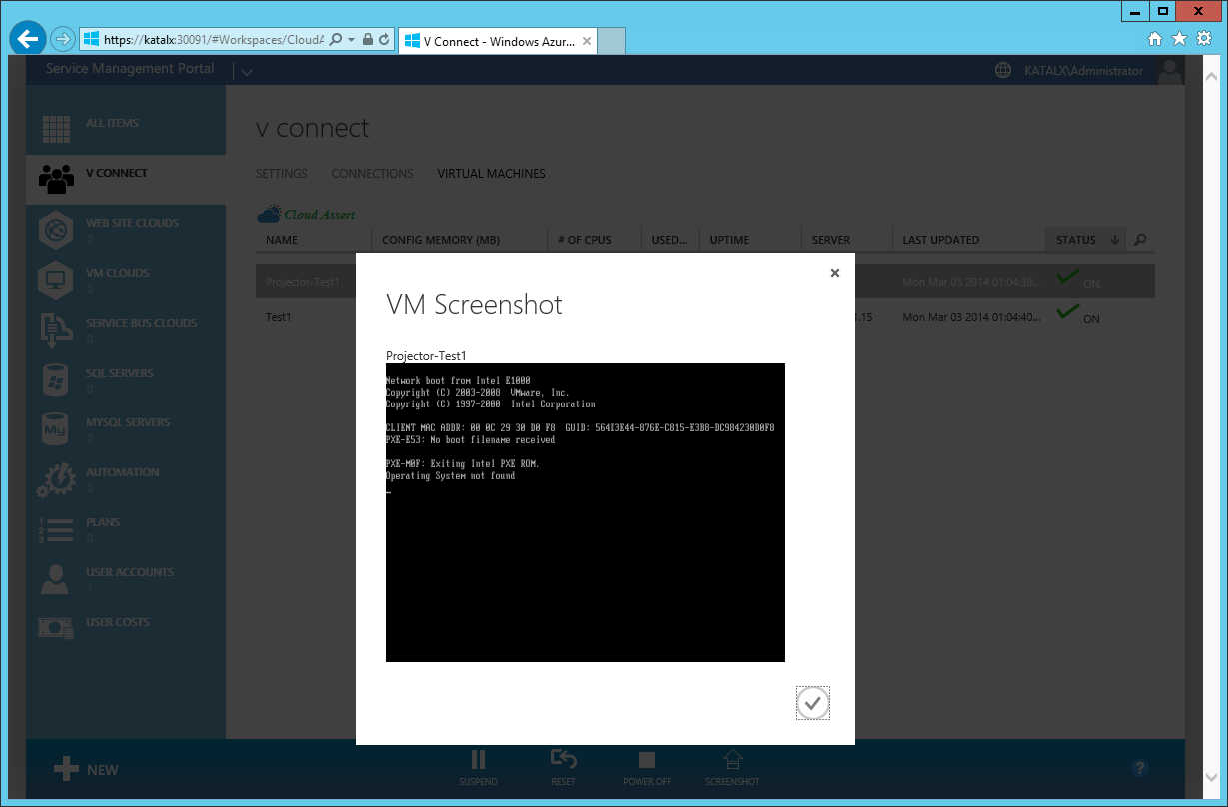Open the table search magnifier
Screen dimensions: 1228x807
[x=1141, y=240]
